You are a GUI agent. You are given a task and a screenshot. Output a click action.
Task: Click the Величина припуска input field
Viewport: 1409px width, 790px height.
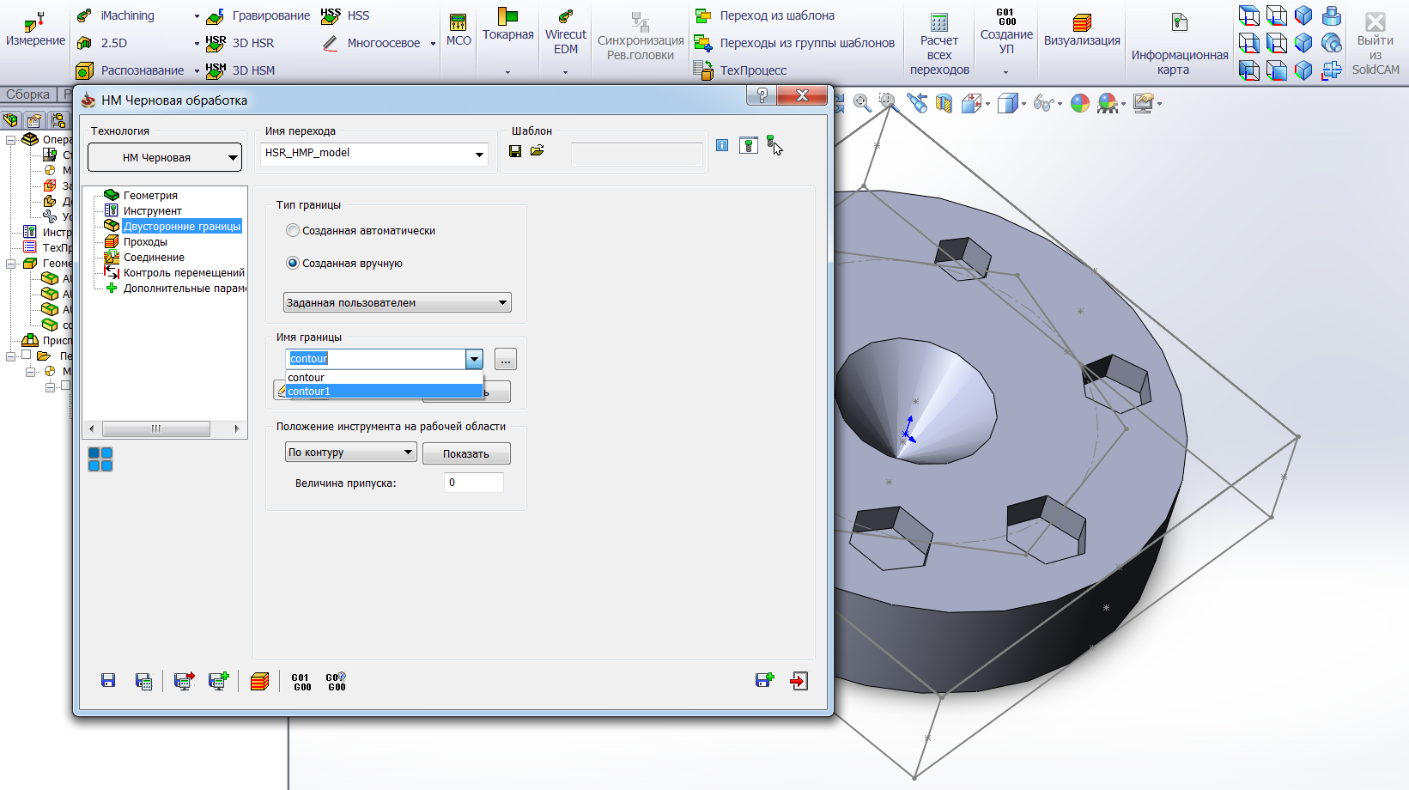coord(474,483)
